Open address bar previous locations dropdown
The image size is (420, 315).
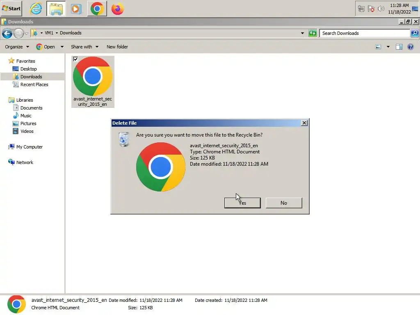tap(302, 33)
